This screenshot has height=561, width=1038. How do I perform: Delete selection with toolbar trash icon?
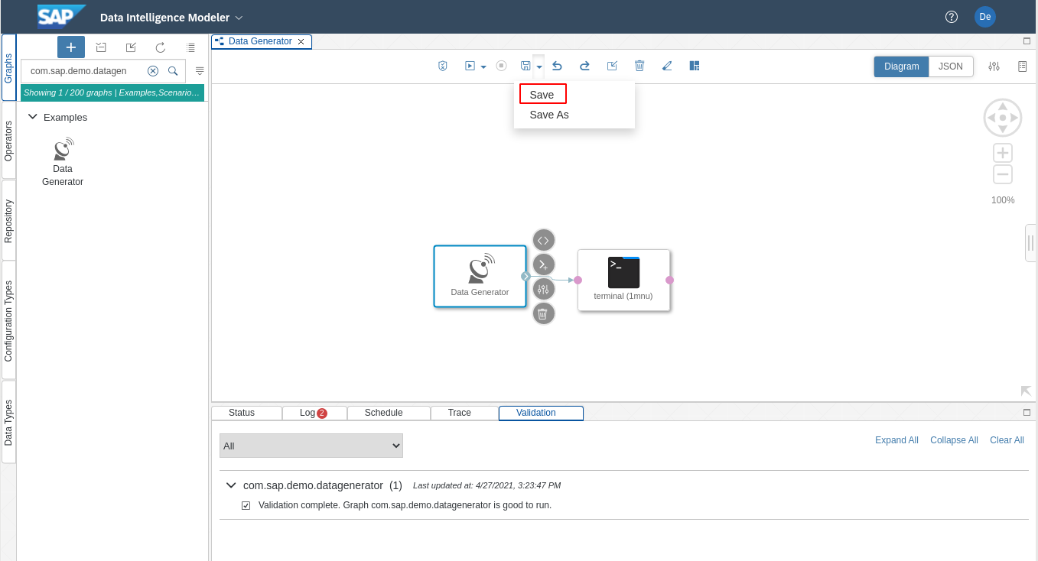(639, 66)
